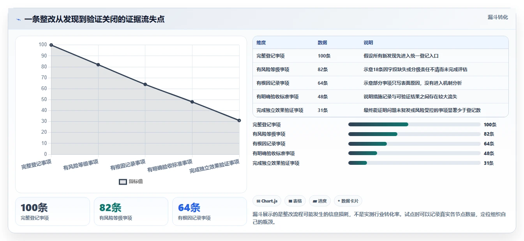Click the Chart.js chip
Viewport: 524px width, 241px height.
pos(267,201)
